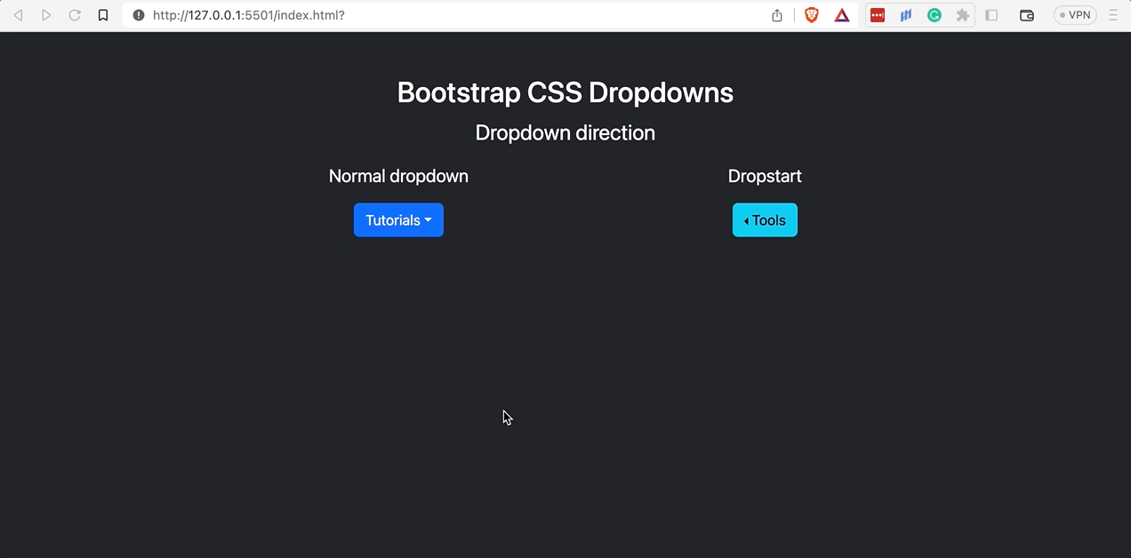Open the 1Password extension
The image size is (1131, 558).
tap(878, 15)
